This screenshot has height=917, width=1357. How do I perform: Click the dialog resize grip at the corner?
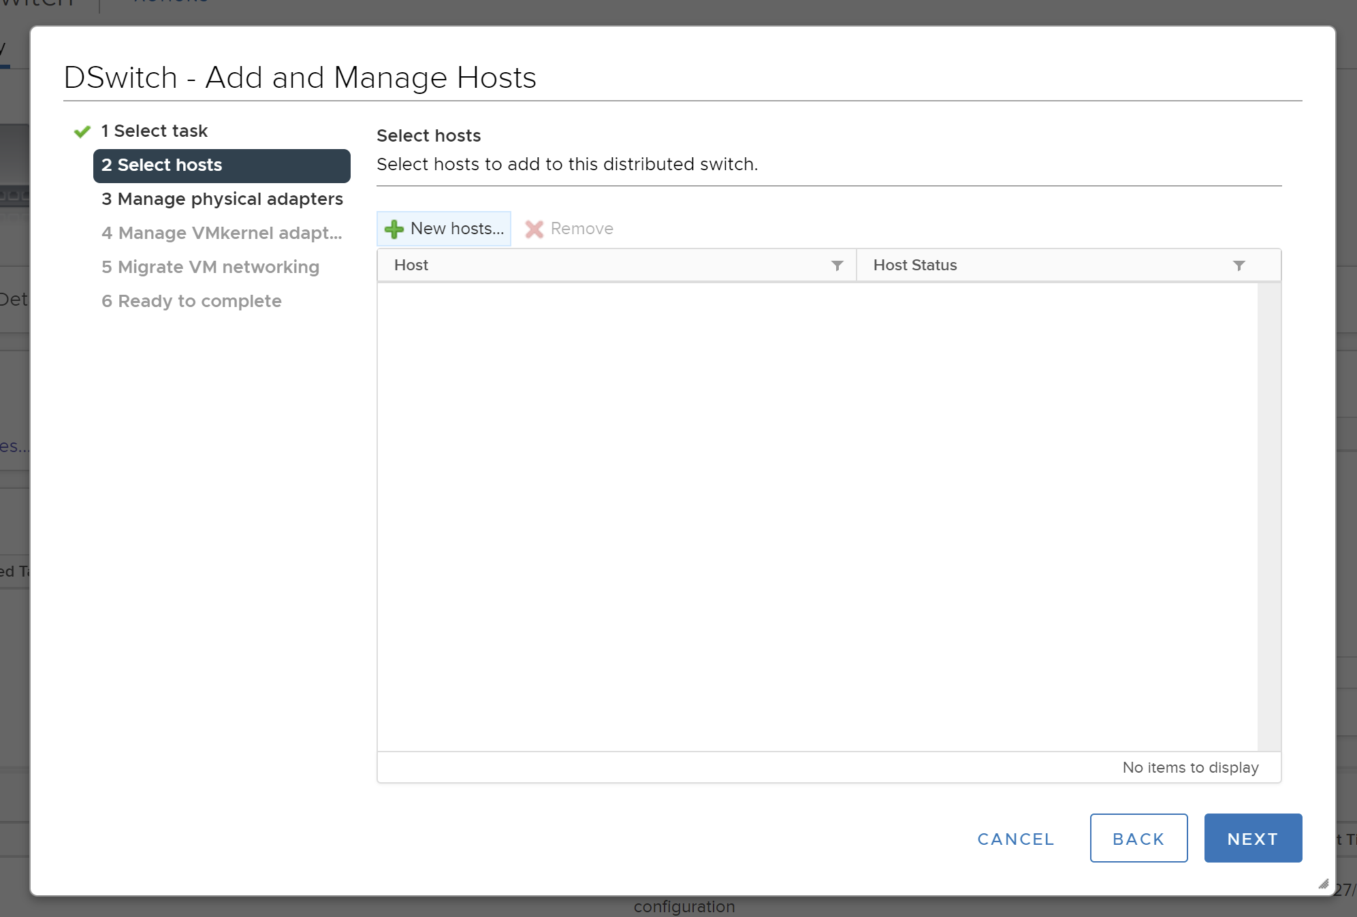(x=1323, y=884)
